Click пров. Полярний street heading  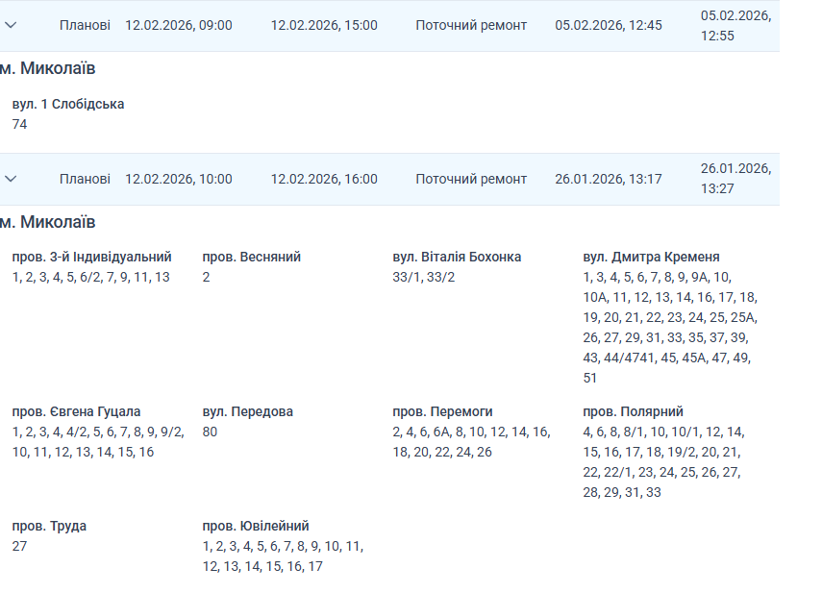point(633,411)
